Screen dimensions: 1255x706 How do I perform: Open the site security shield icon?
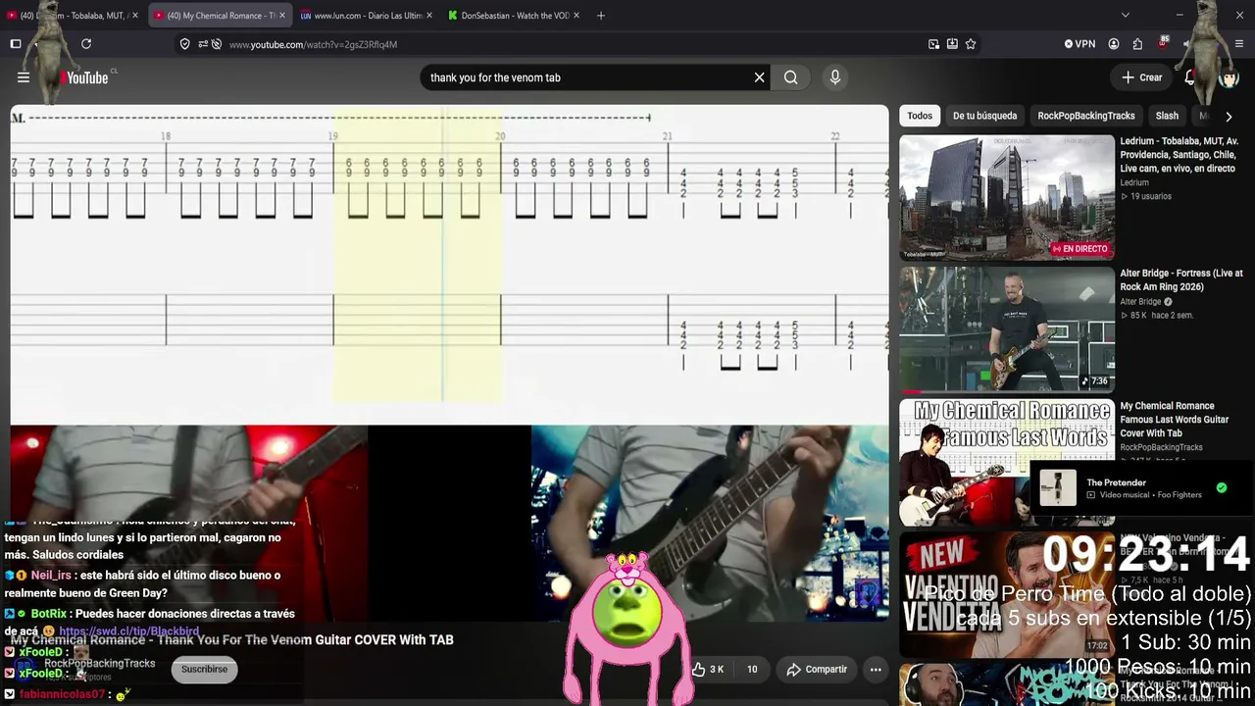click(x=184, y=44)
